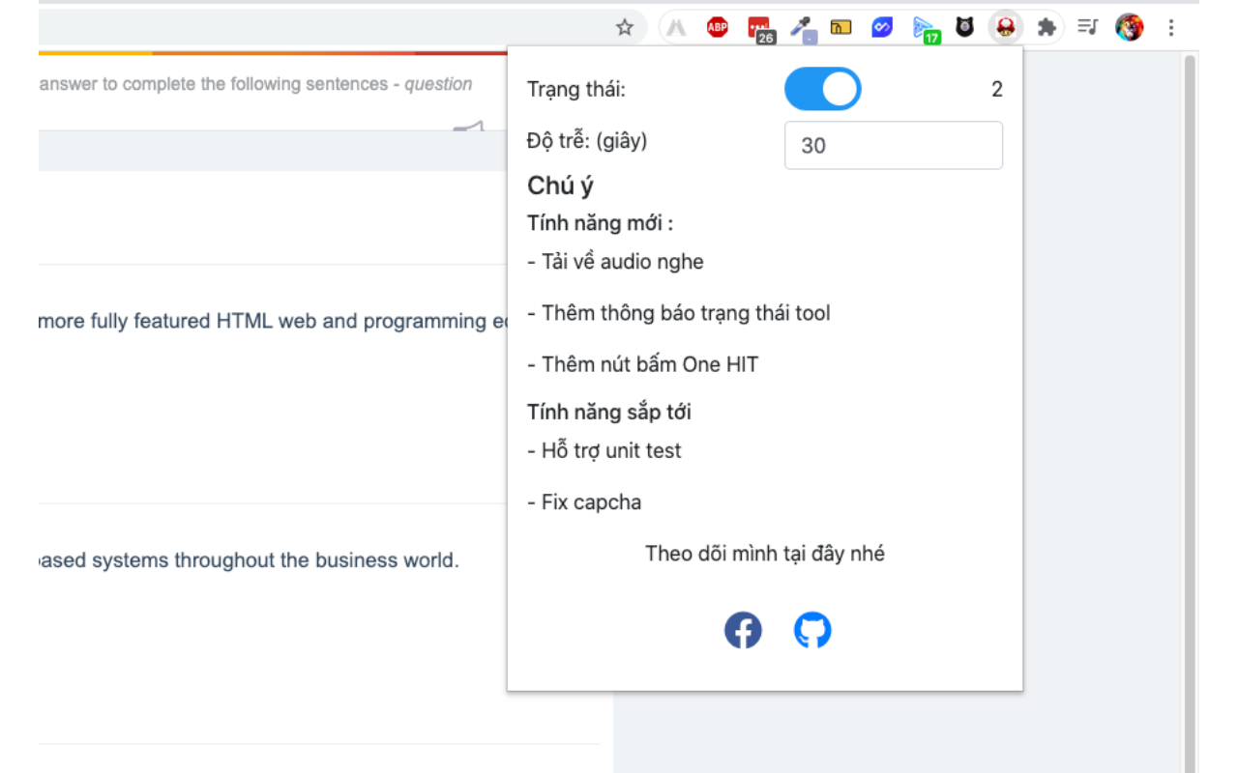Click the Độ trễ delay input field

(x=893, y=145)
